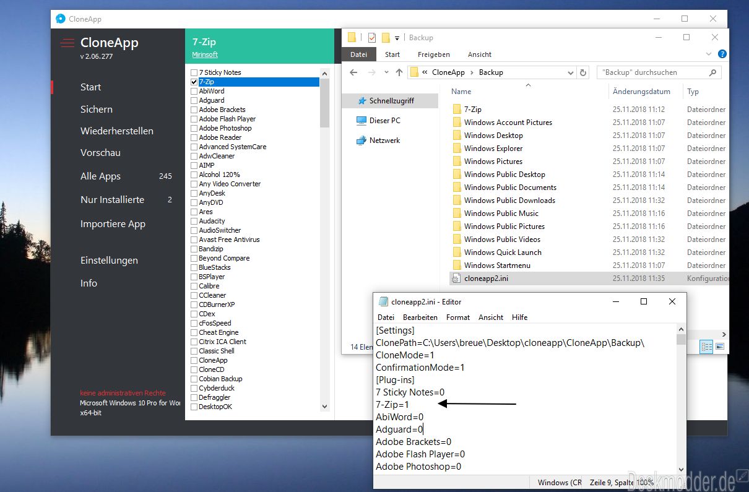Click the Editor scroll down arrow
This screenshot has height=492, width=749.
pyautogui.click(x=681, y=470)
